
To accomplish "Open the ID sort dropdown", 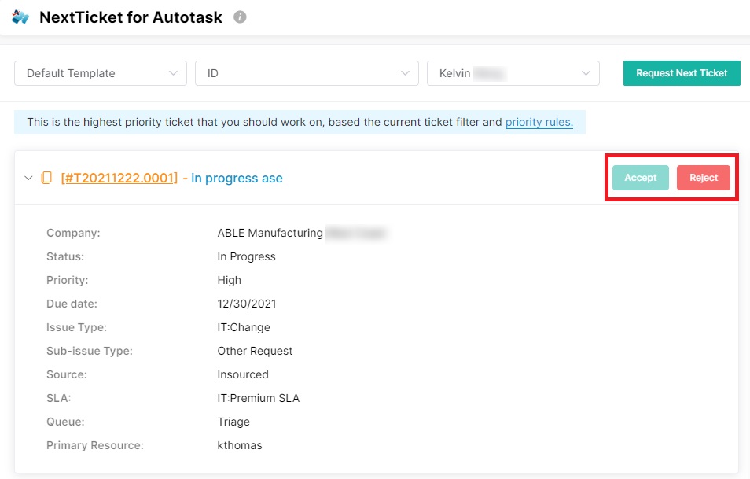I will [307, 73].
